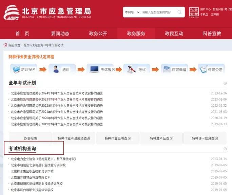Open 北京市朝阳区新绿港职业技能培训学校 entry

pyautogui.click(x=37, y=184)
